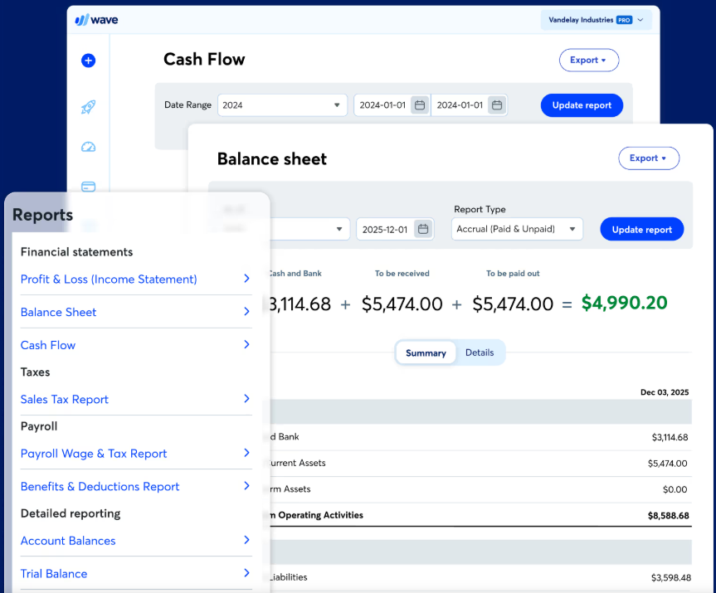Viewport: 716px width, 593px height.
Task: Click the Balance sheet page title
Action: click(x=271, y=159)
